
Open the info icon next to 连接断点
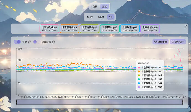(x=53, y=42)
